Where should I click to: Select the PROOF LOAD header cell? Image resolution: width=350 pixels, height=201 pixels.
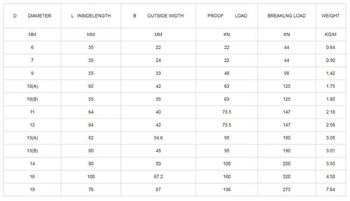[227, 16]
